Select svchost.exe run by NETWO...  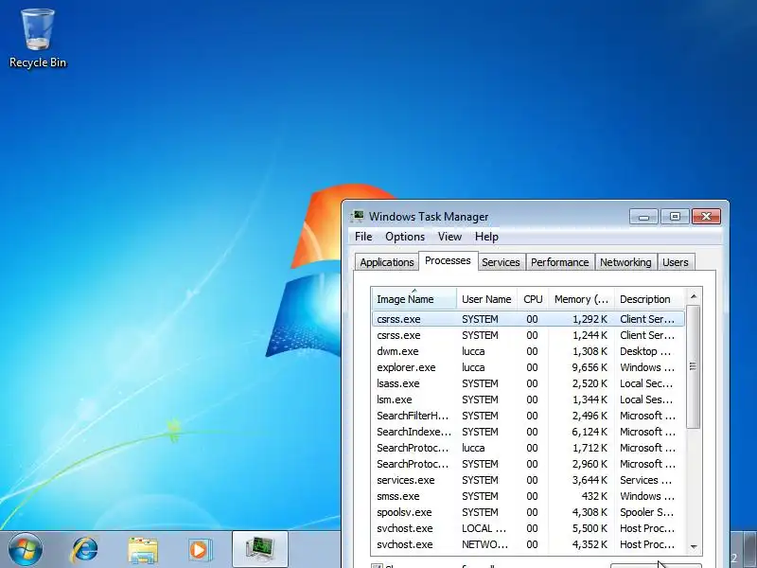(529, 544)
